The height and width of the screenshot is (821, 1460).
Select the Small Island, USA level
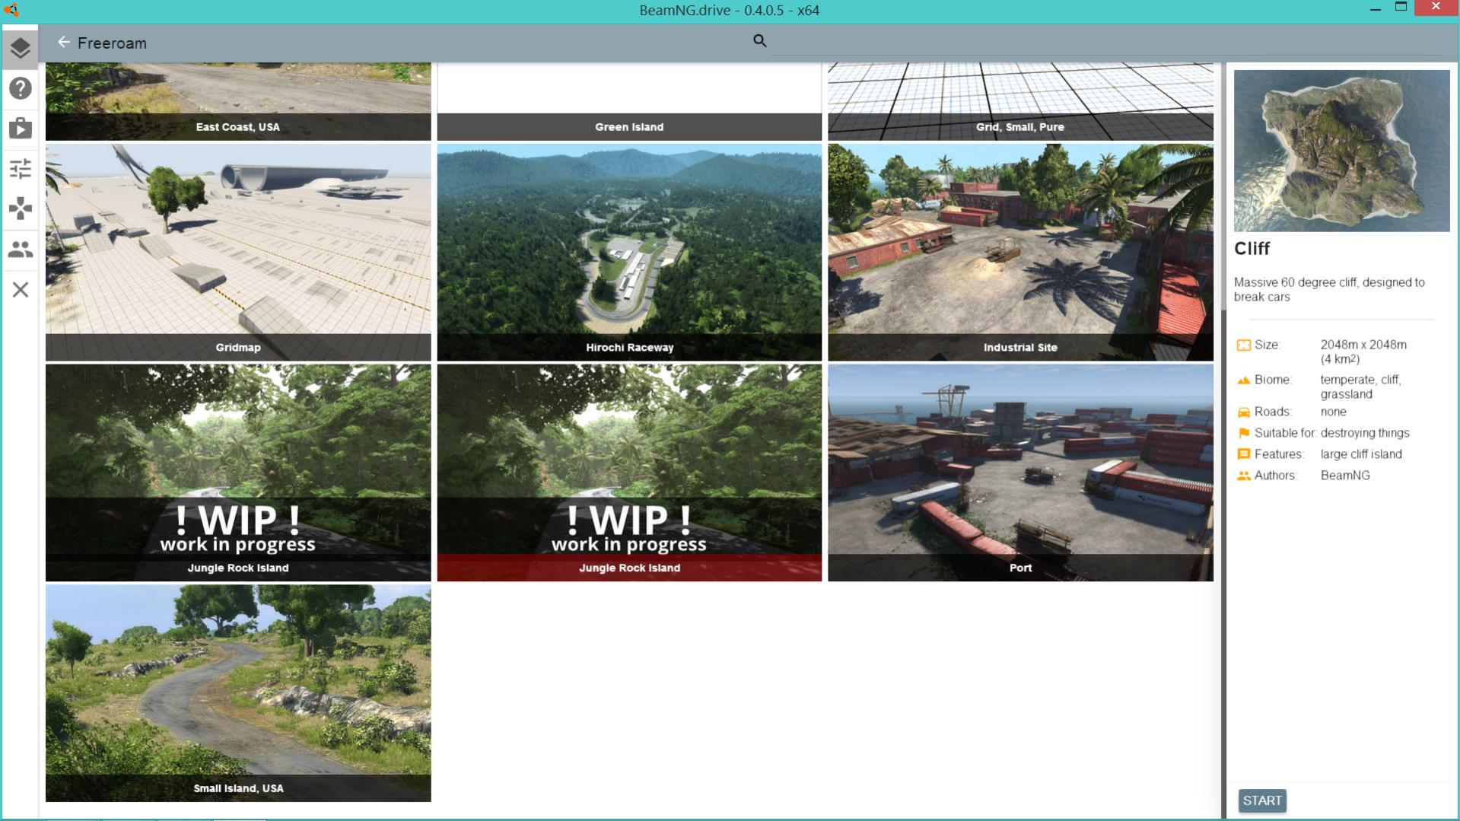tap(238, 693)
